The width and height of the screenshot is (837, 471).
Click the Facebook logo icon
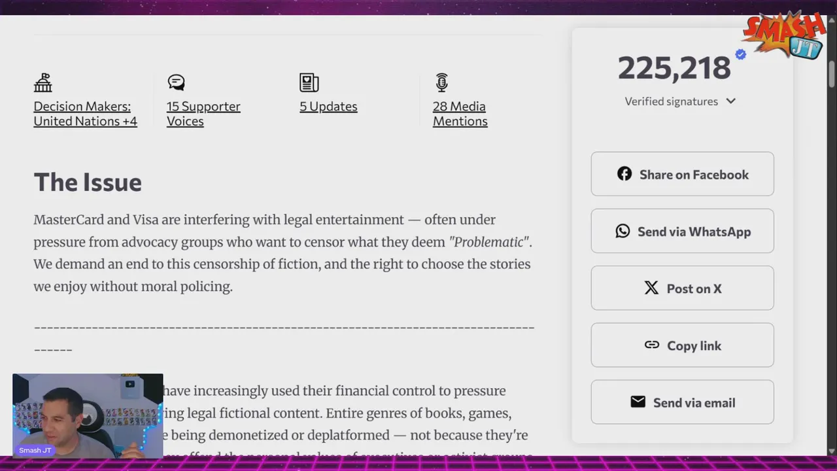coord(624,173)
